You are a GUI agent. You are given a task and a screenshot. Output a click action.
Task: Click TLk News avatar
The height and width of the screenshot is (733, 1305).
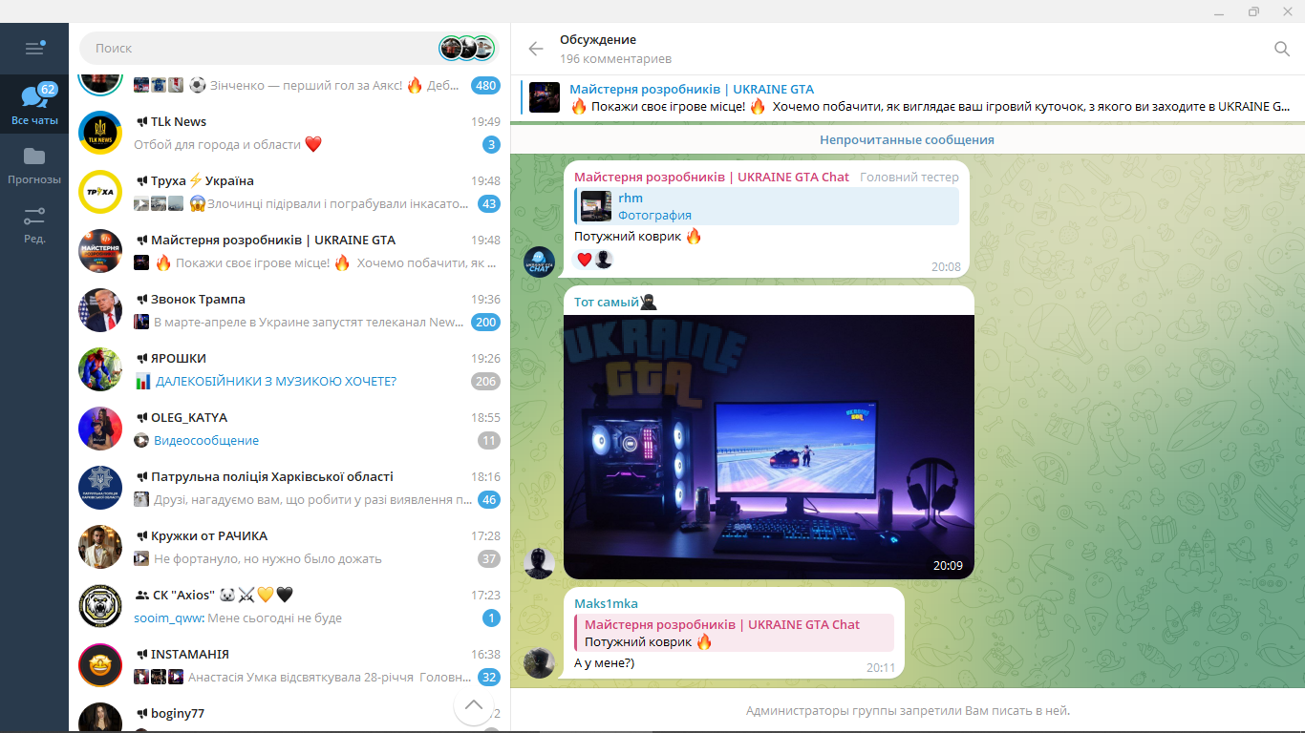point(100,133)
